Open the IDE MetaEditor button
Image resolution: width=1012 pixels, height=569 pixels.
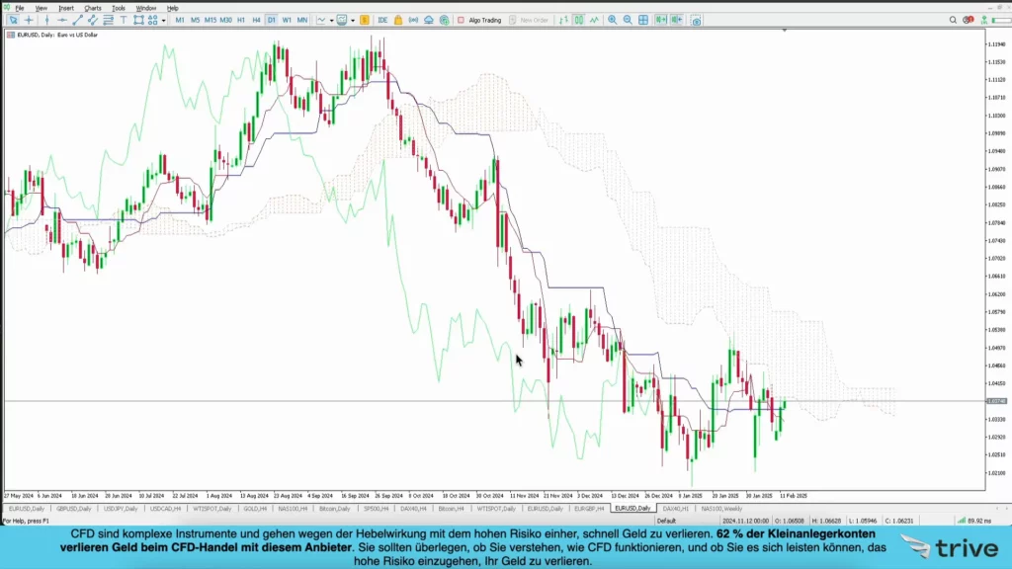tap(382, 20)
